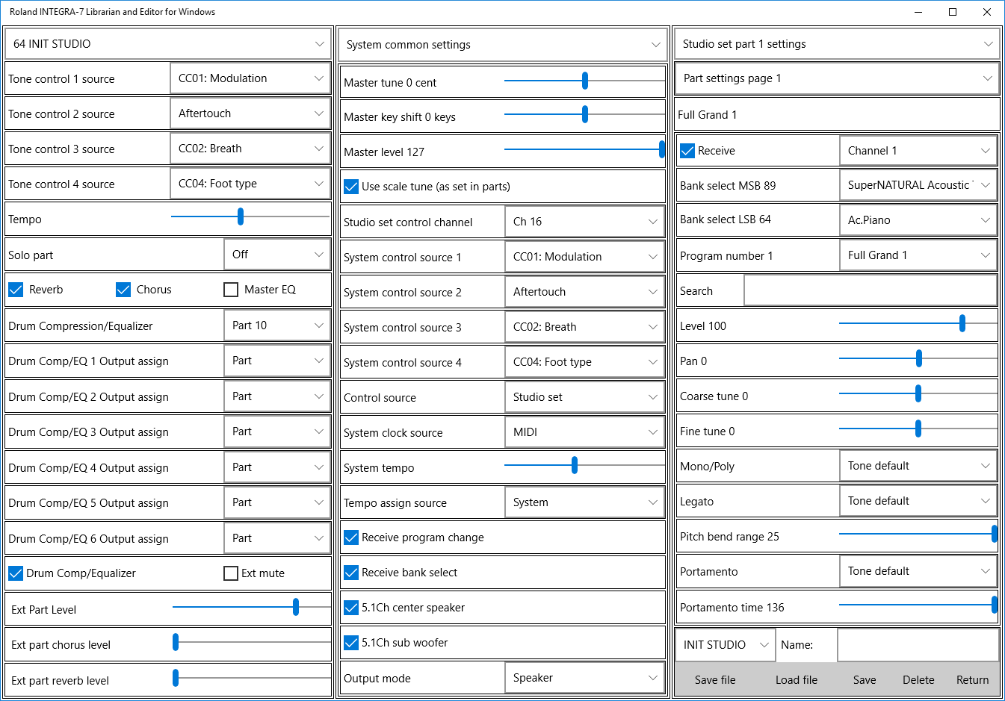Open Tone control 2 source dropdown
This screenshot has width=1005, height=701.
coord(250,113)
